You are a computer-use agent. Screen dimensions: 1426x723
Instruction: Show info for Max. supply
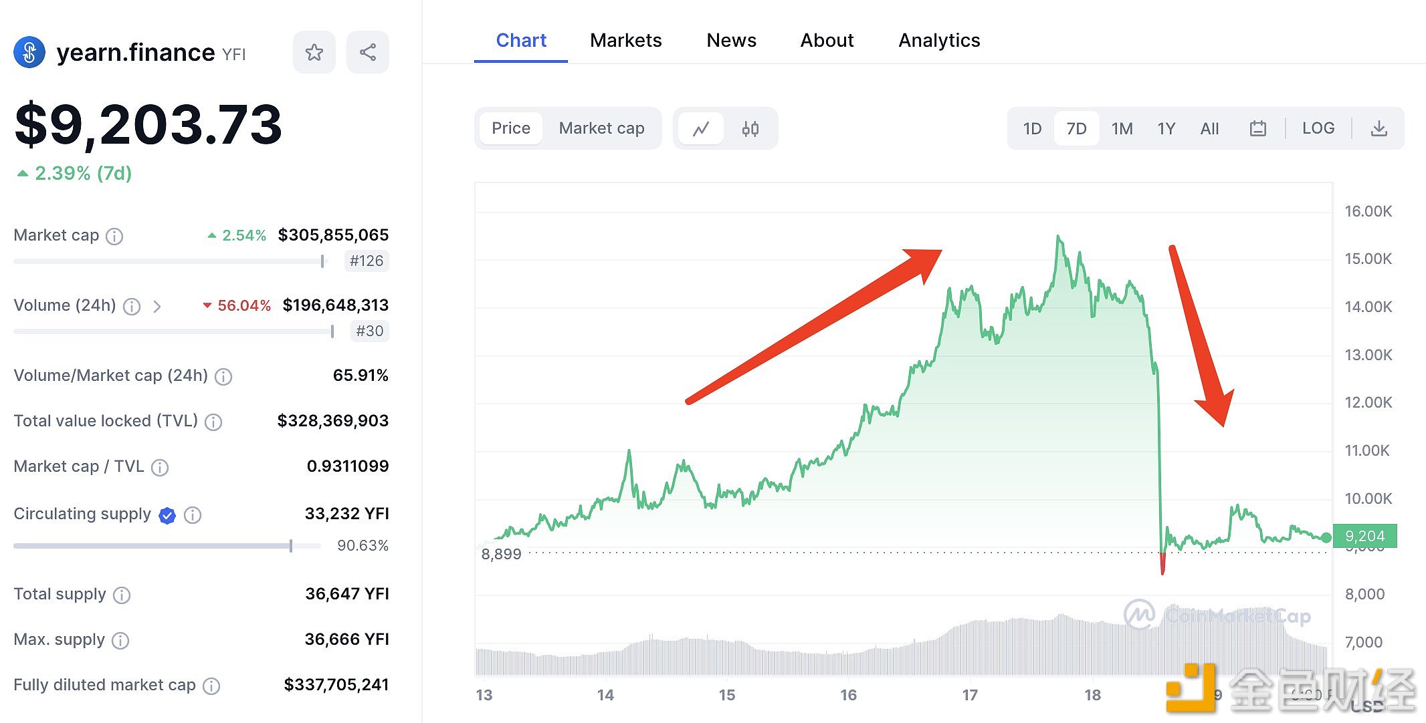pos(120,641)
